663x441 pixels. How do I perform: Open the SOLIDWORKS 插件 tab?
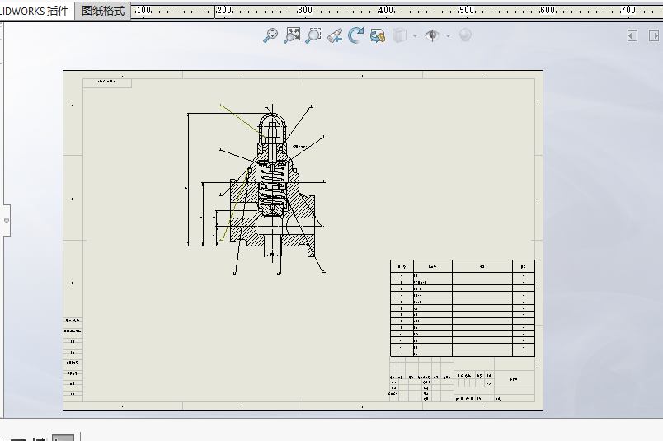click(35, 11)
